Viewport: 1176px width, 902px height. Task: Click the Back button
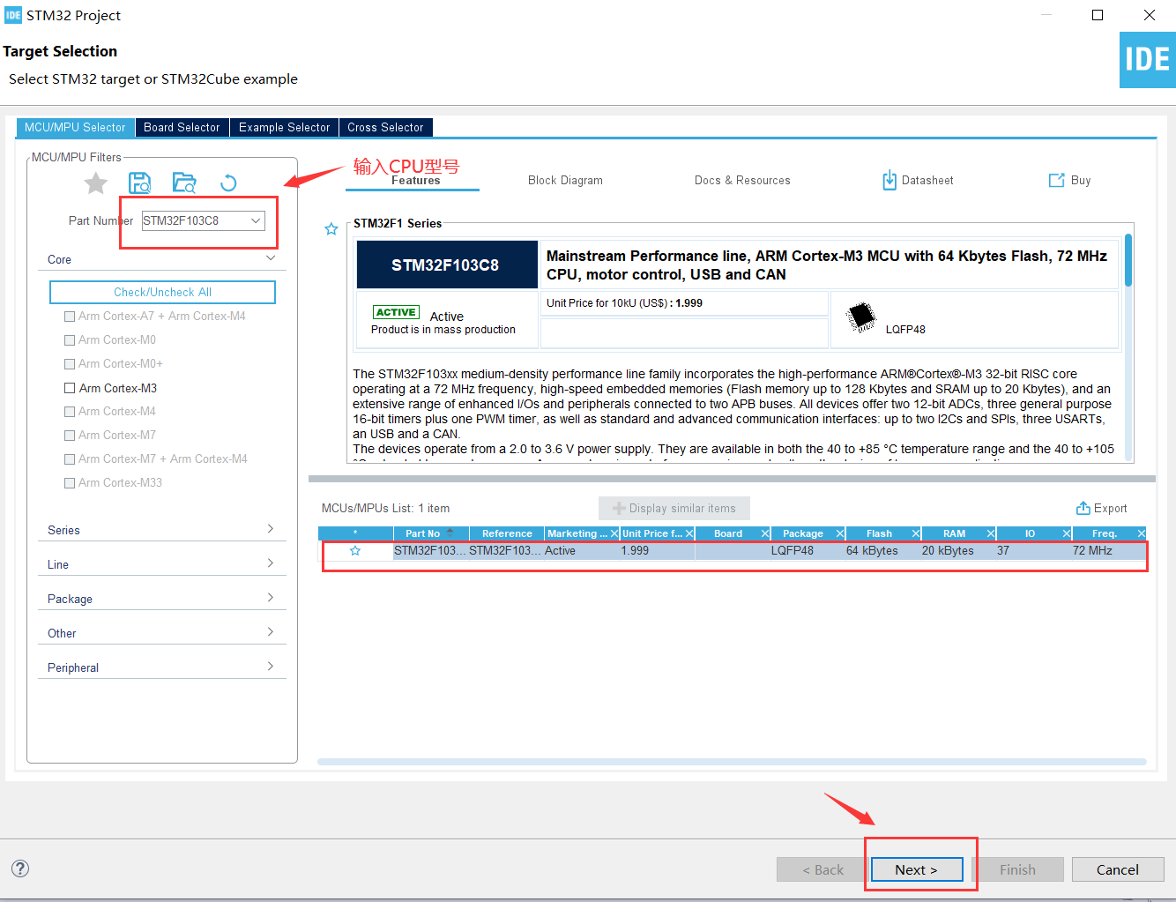point(822,869)
